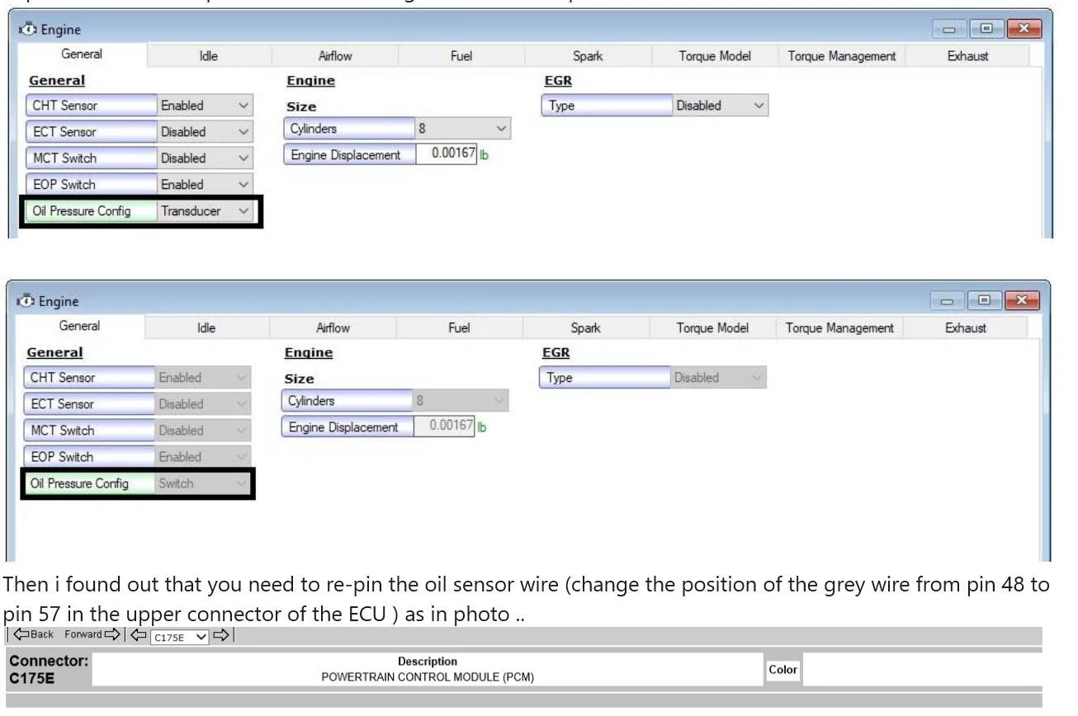Click Forward navigation button in wiring viewer
Screen dimensions: 1078x716
[92, 635]
